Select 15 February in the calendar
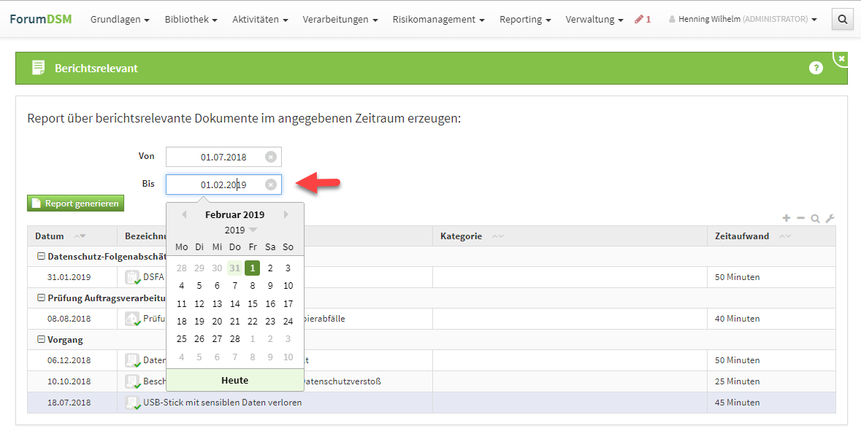Viewport: 861px width, 431px height. click(x=253, y=303)
